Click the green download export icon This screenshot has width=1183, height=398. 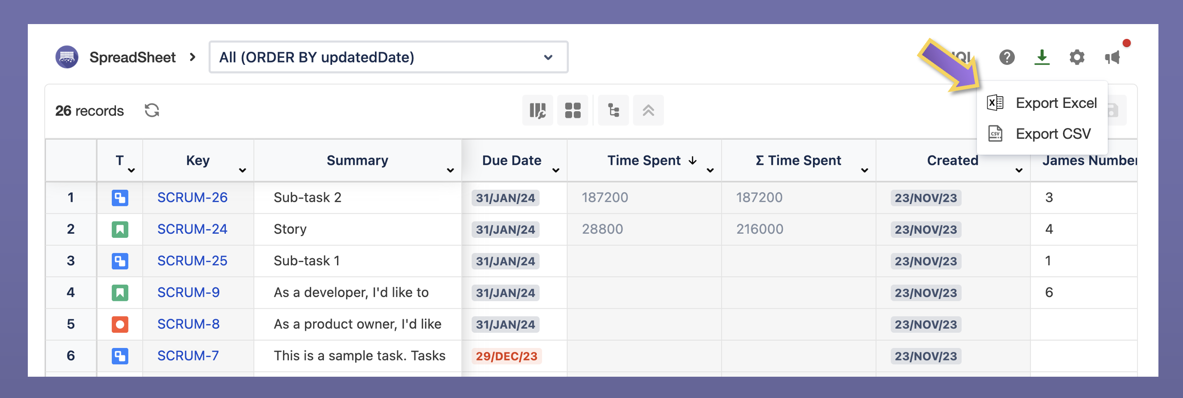coord(1042,57)
